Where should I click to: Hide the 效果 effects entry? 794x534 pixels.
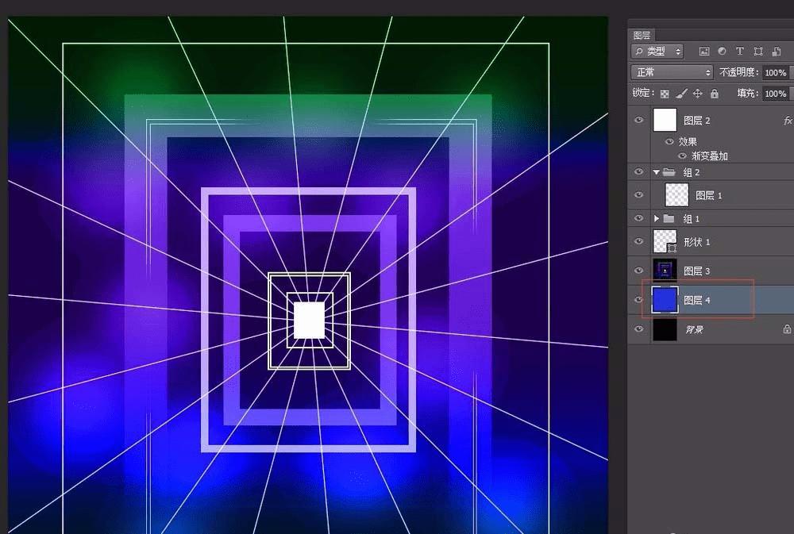[669, 142]
